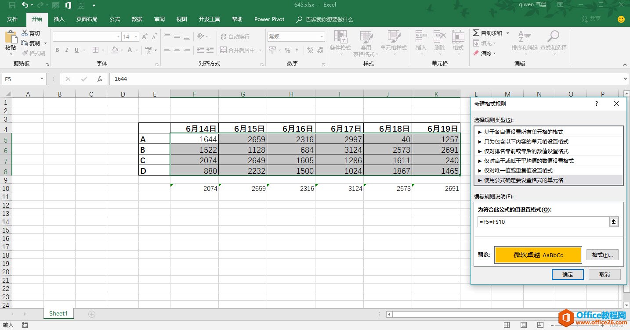The image size is (630, 330).
Task: Click the Save icon in quick access toolbar
Action: tap(12, 5)
